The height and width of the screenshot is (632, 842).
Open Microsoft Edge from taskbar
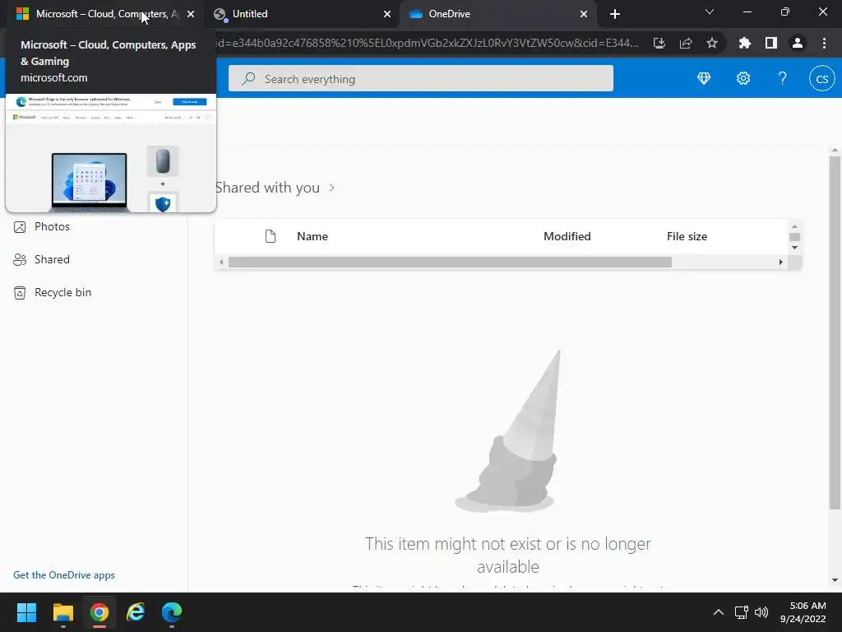172,612
